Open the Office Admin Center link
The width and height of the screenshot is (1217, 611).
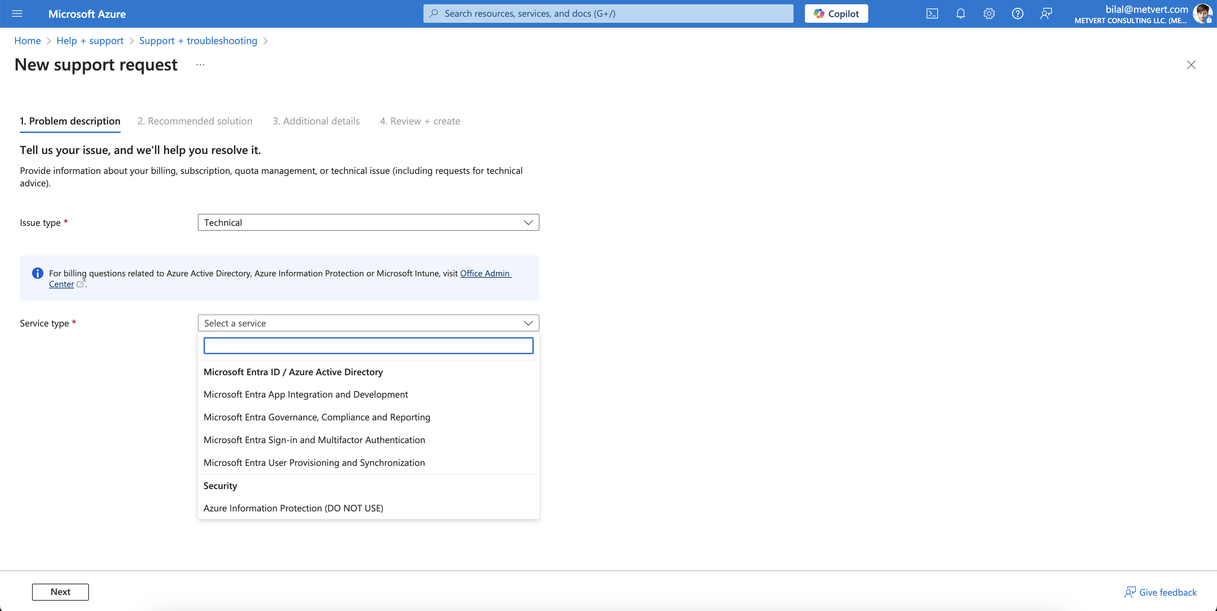[x=485, y=273]
